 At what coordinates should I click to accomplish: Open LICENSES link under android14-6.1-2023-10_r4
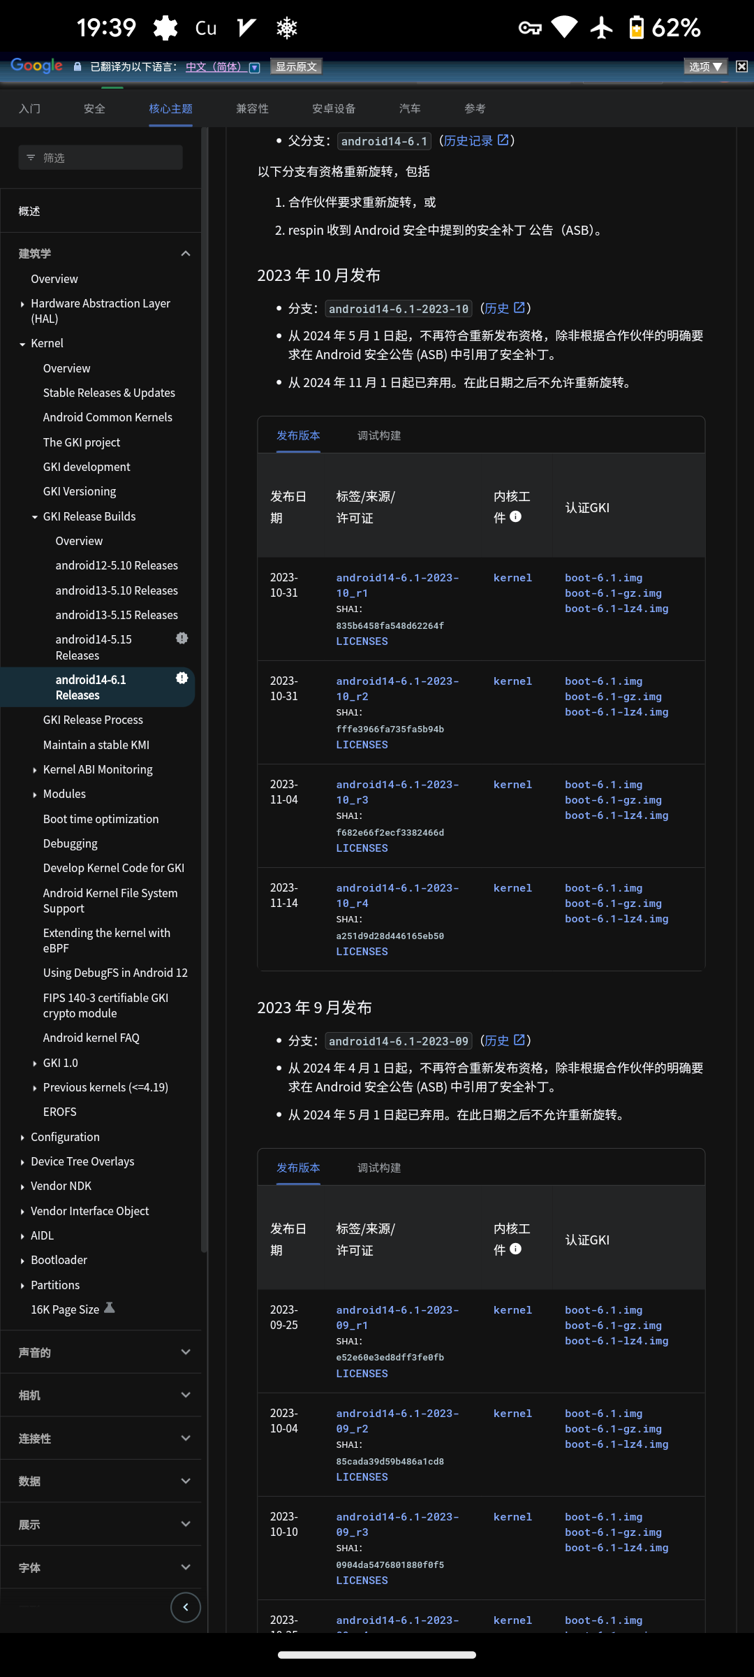362,952
